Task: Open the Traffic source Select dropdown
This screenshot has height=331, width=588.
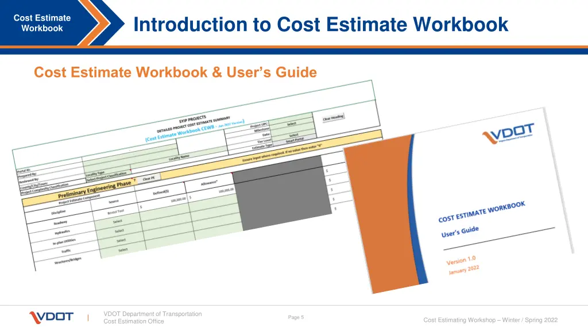Action: [123, 250]
